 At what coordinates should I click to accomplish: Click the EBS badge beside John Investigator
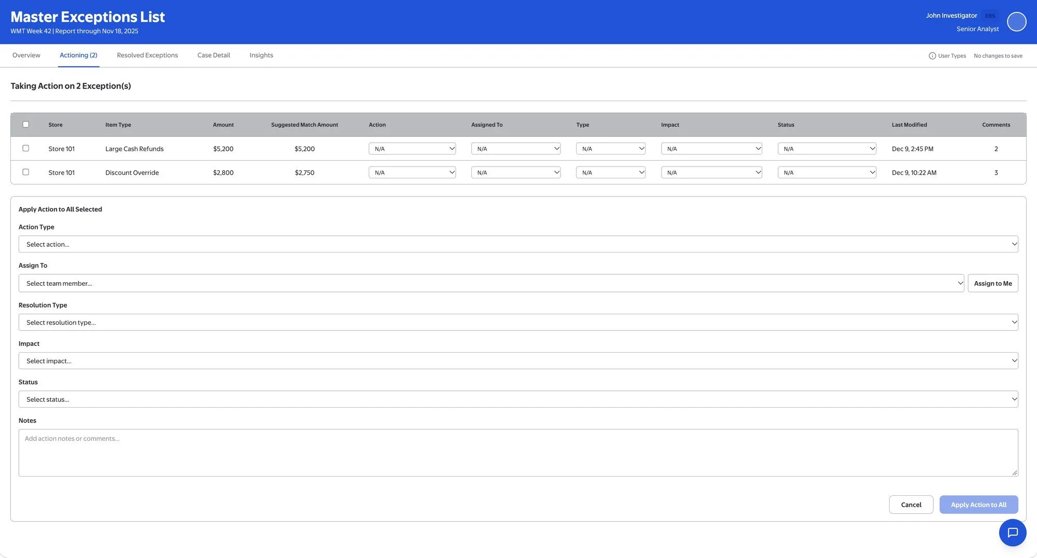(990, 16)
